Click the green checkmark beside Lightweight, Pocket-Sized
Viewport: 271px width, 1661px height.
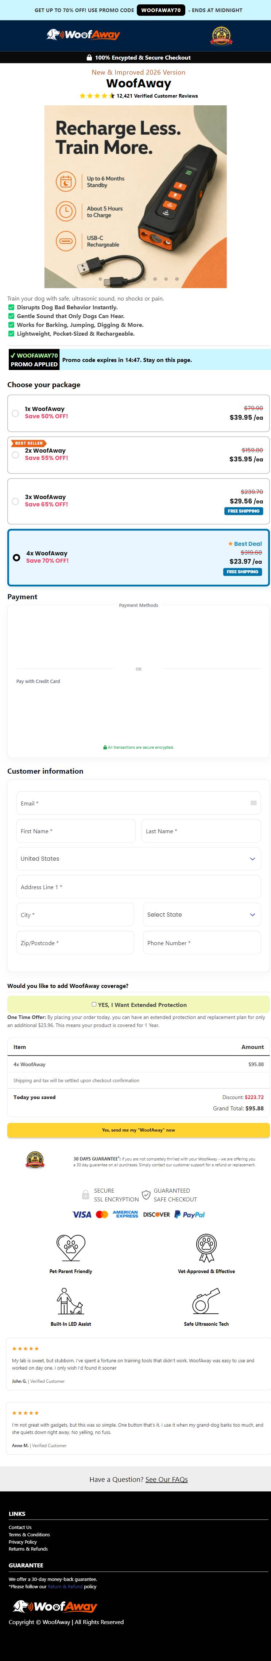[11, 334]
